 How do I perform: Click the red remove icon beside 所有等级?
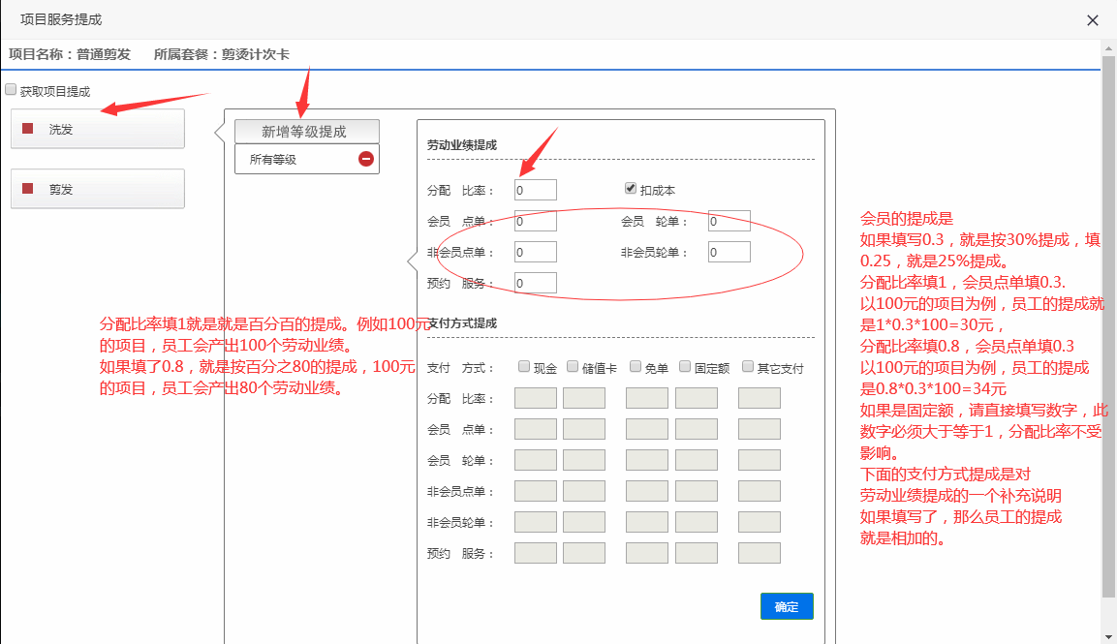[x=366, y=159]
